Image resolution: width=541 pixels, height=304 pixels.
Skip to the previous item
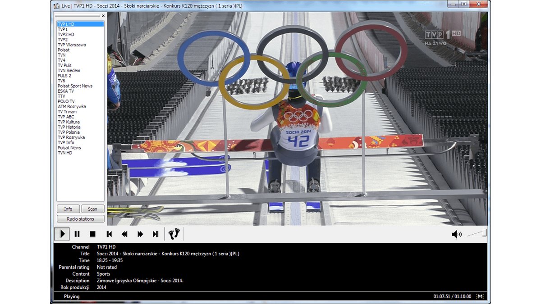point(109,234)
